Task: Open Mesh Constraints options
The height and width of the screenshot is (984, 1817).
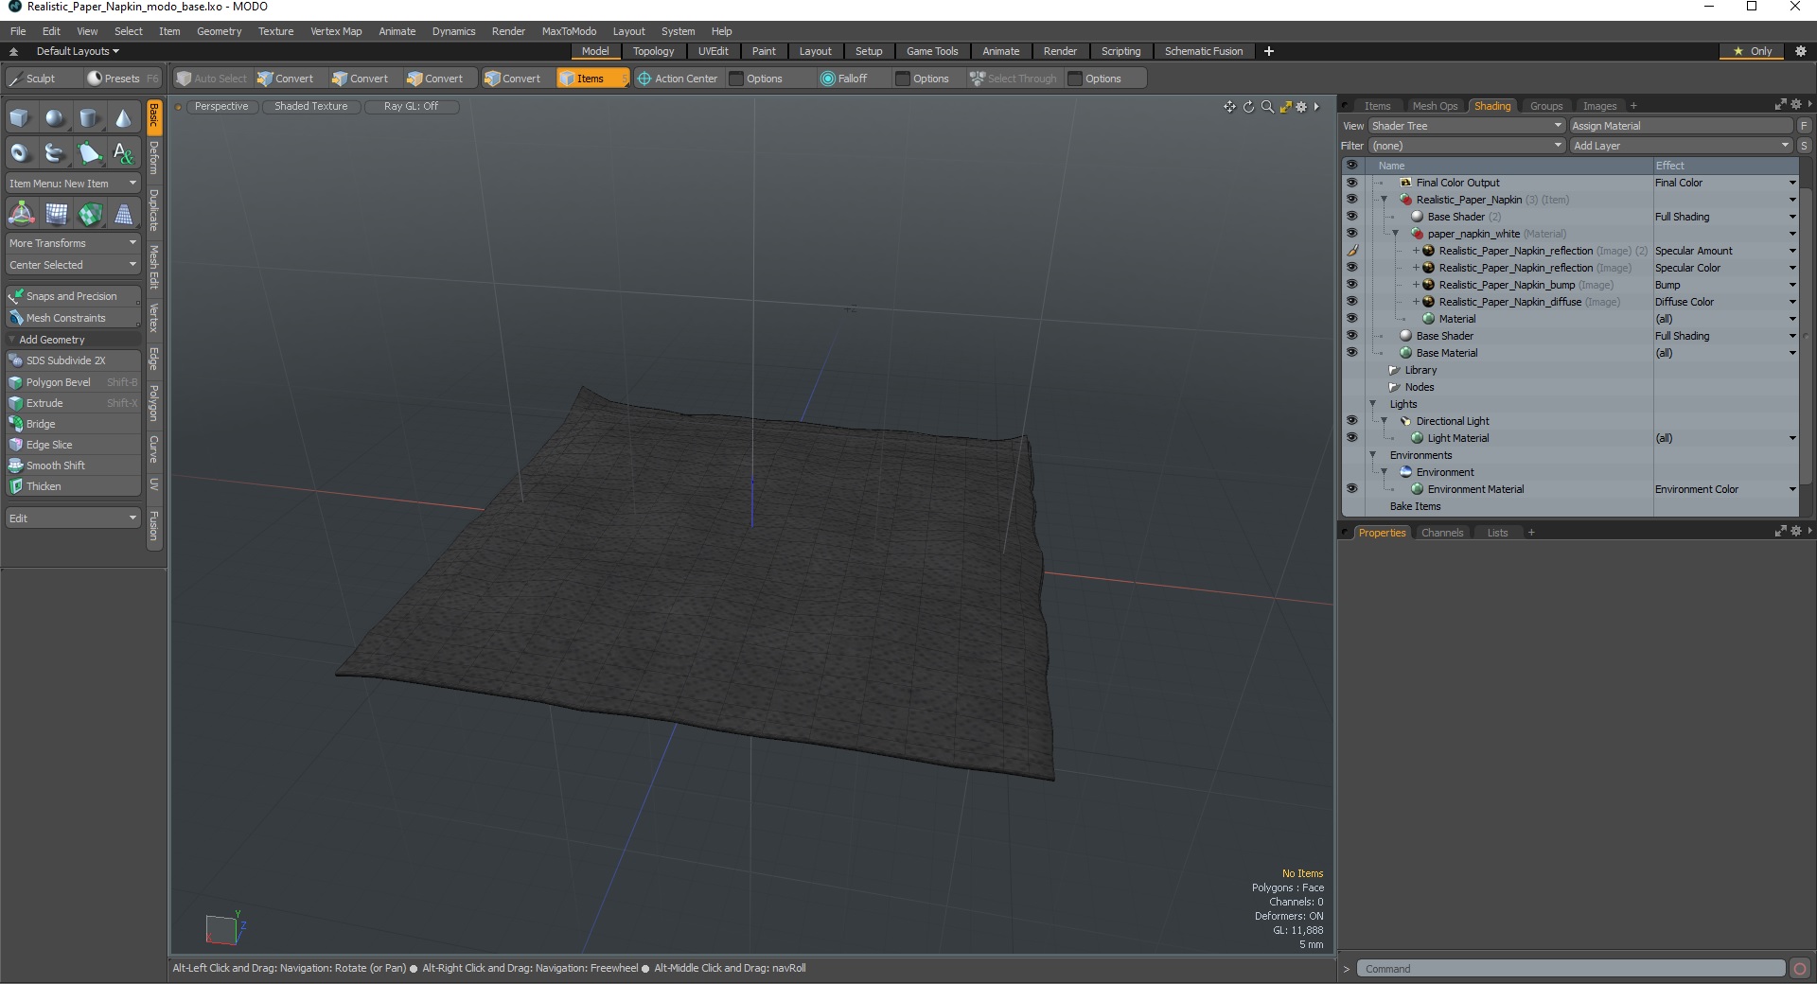Action: tap(73, 318)
